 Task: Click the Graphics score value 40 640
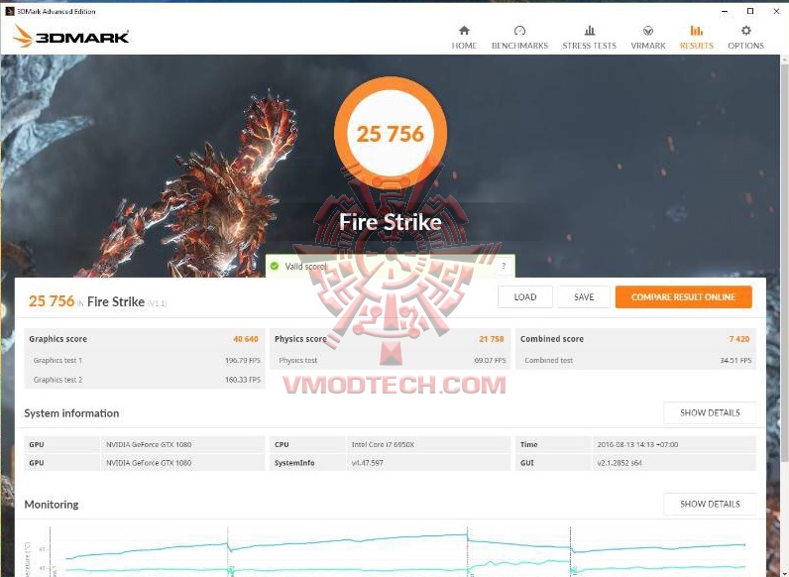tap(246, 339)
